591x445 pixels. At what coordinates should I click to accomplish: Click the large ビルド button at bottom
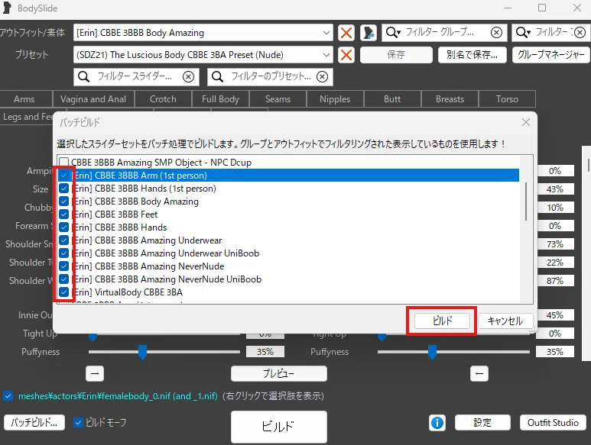pyautogui.click(x=279, y=427)
